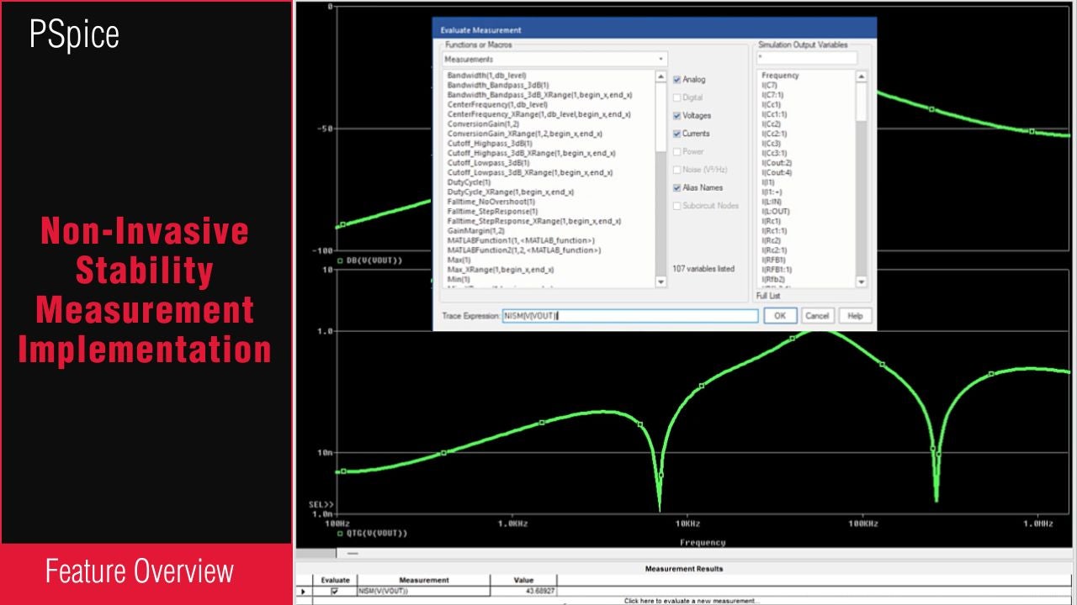Screen dimensions: 1077x605
Task: Click QTG(V(VOUT)) trace legend label
Action: point(377,533)
